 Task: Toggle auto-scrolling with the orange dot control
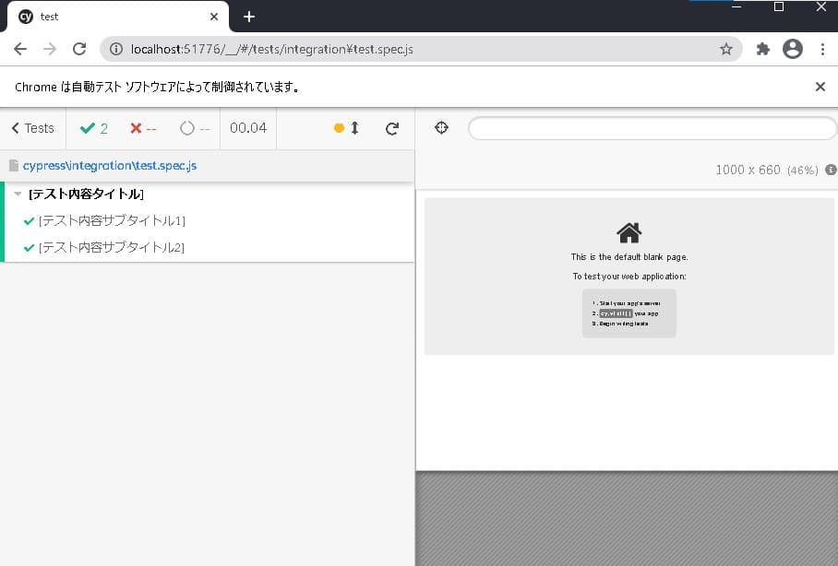coord(346,128)
